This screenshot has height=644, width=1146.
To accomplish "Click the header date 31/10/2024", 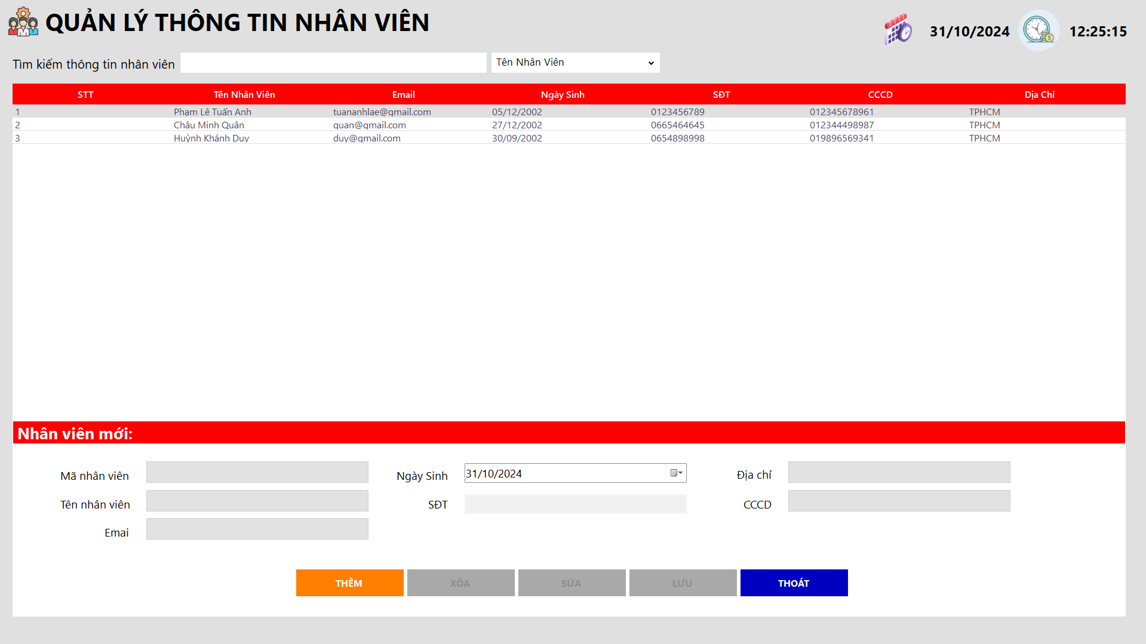I will click(x=970, y=32).
